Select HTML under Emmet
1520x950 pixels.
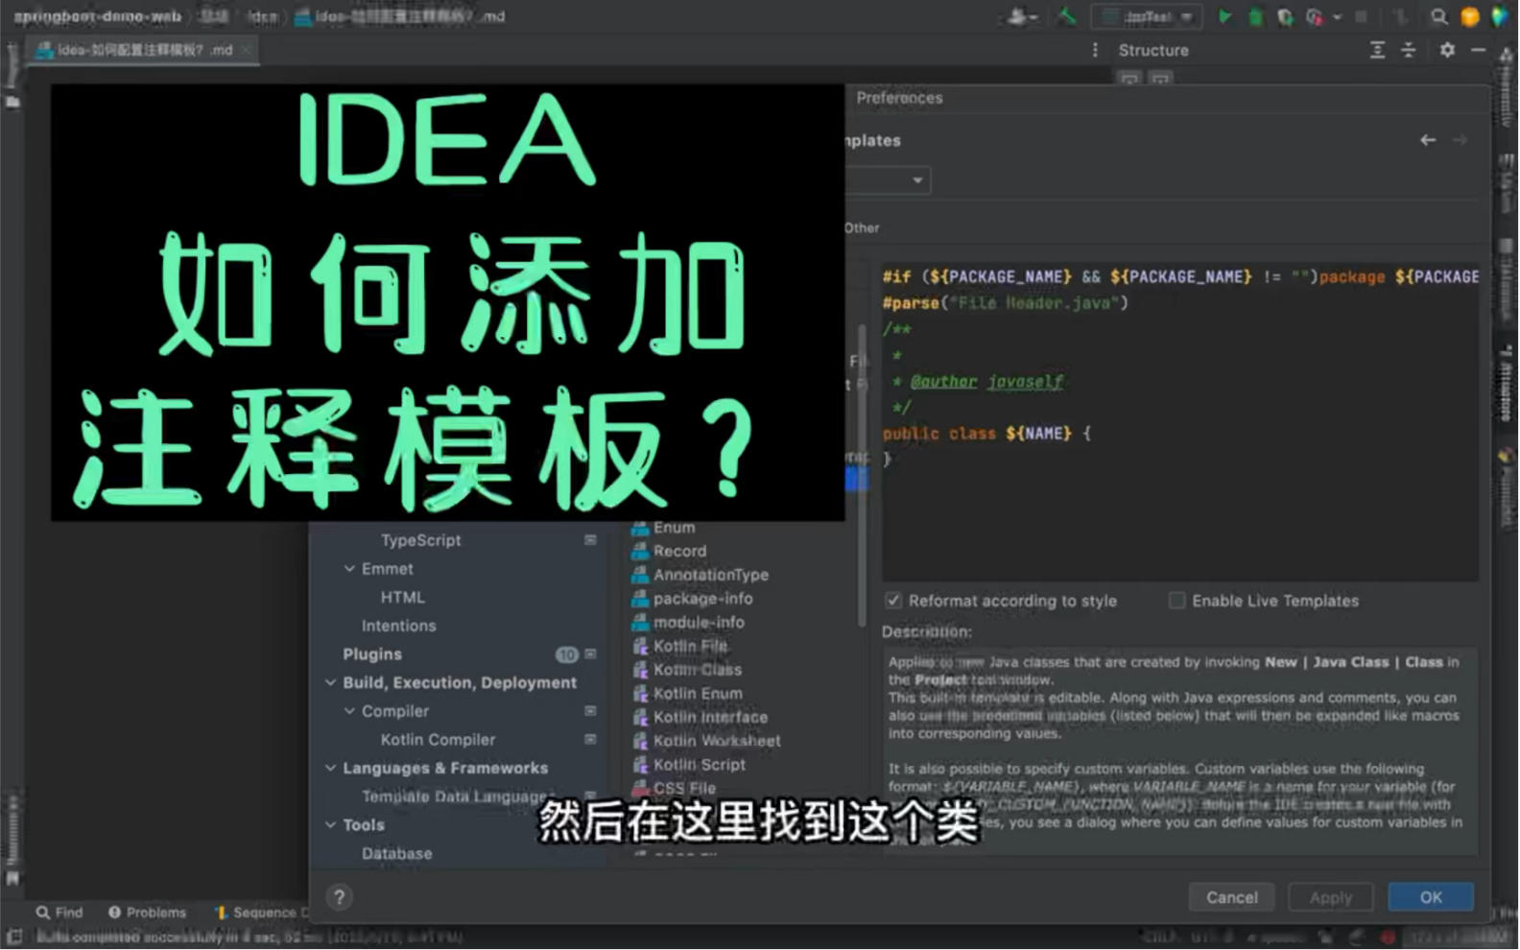[x=402, y=597]
